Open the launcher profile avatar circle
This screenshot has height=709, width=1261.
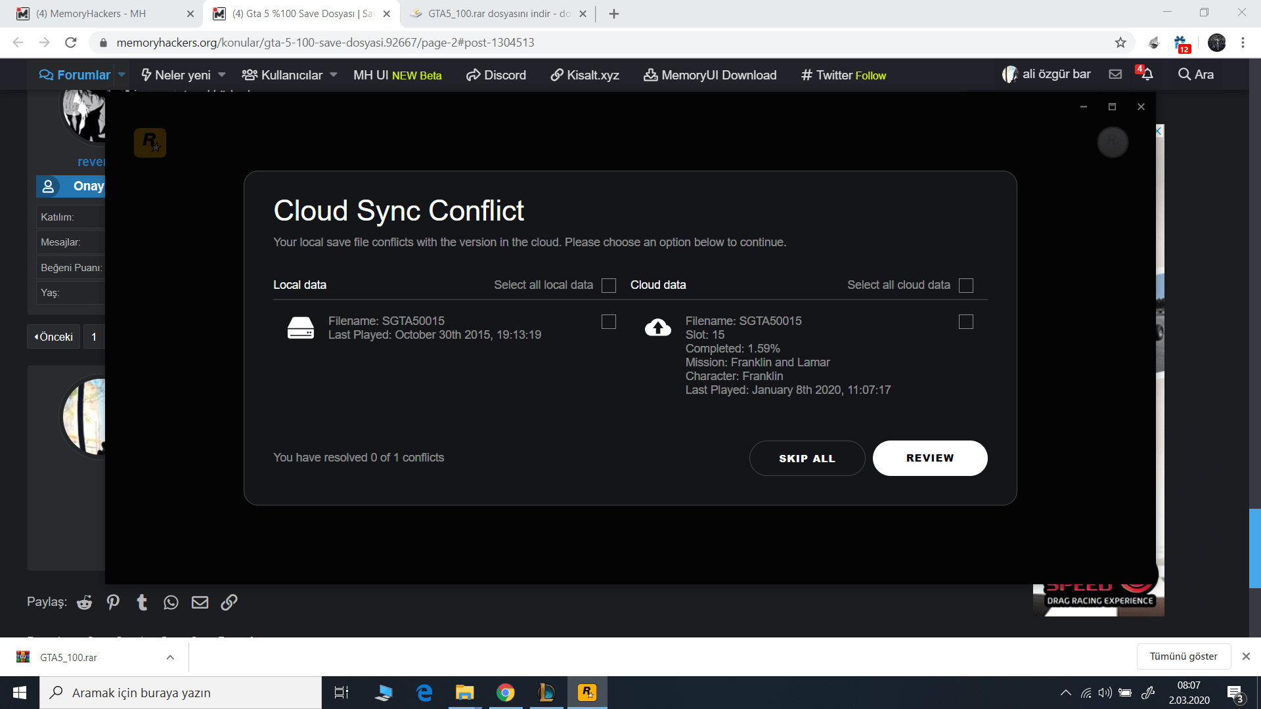(1113, 142)
